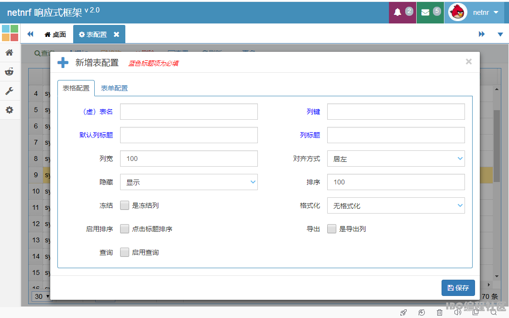The height and width of the screenshot is (318, 509).
Task: Focus the 列键 input field
Action: tap(396, 112)
